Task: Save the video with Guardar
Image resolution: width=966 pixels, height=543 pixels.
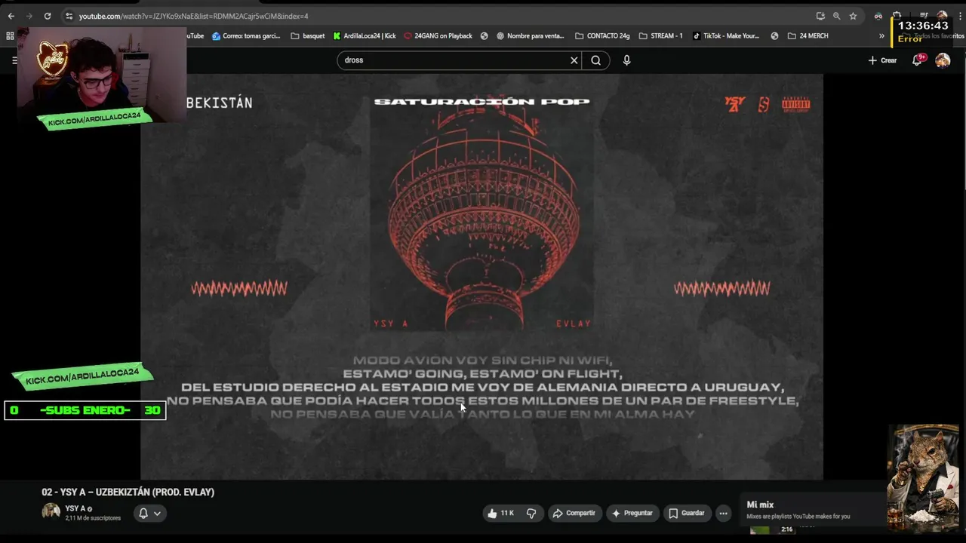Action: coord(688,513)
